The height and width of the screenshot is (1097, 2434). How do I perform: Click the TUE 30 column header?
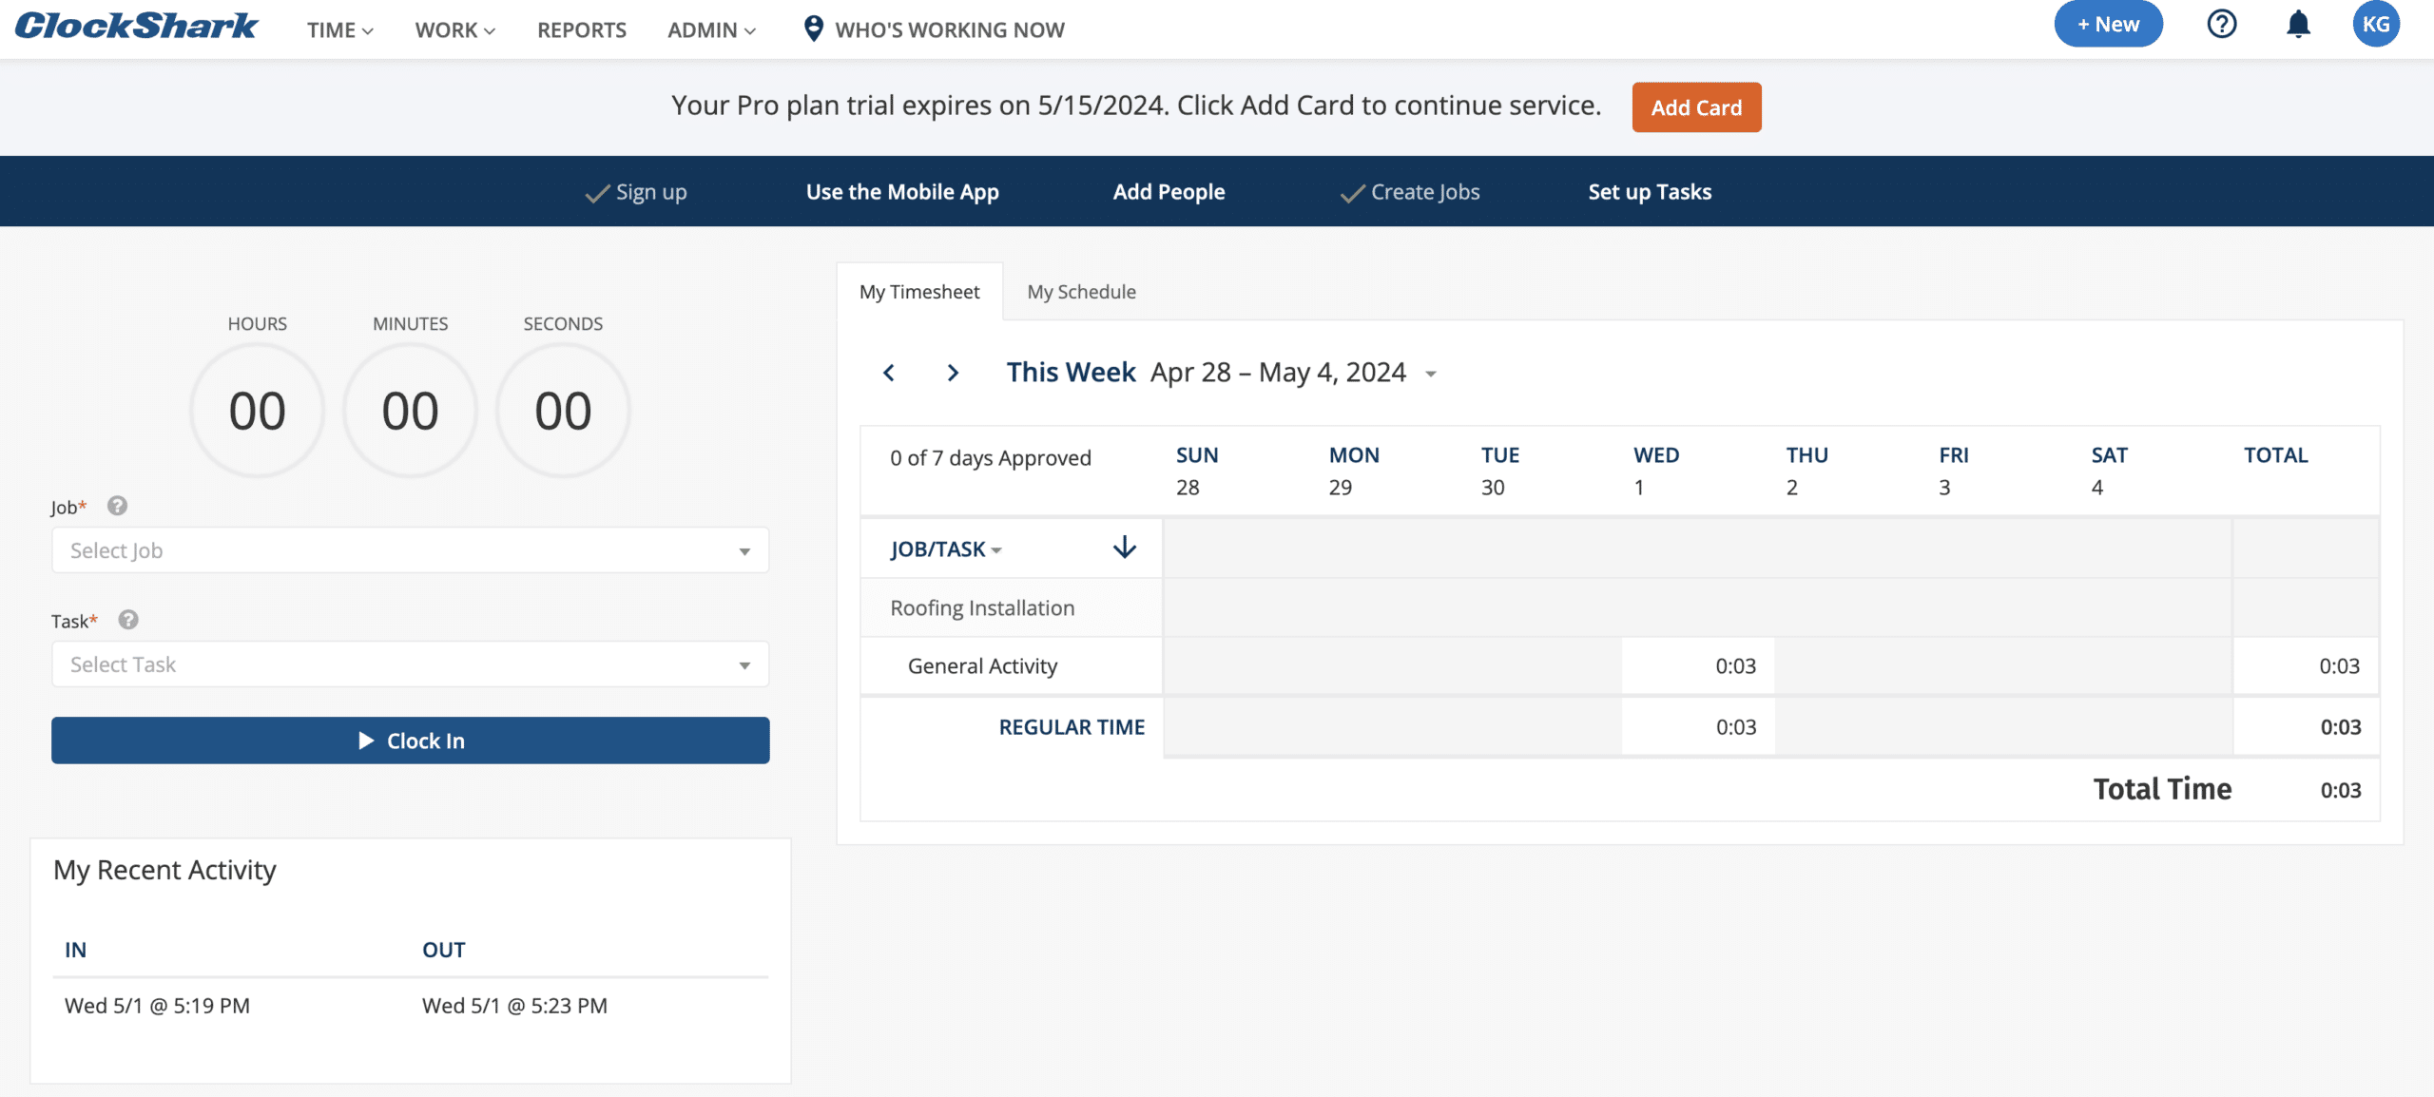[1500, 471]
